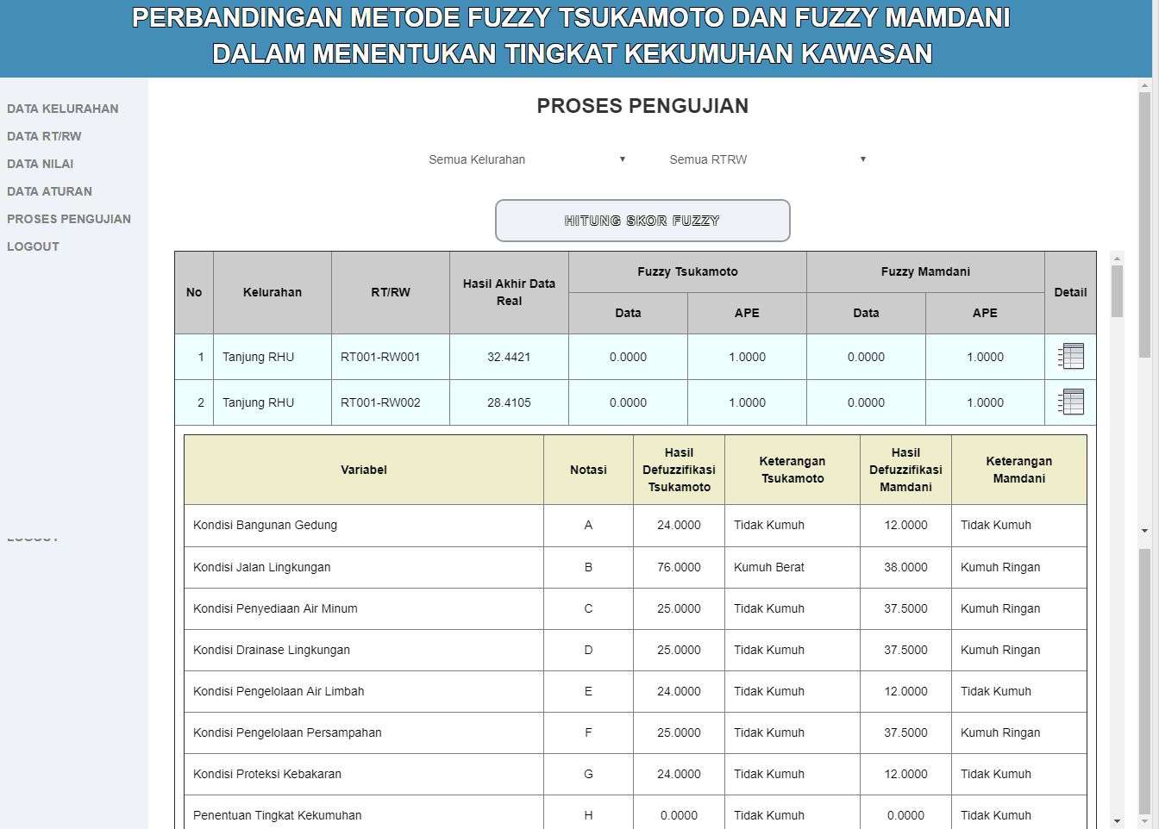Expand the Semua RTRW dropdown
This screenshot has width=1159, height=829.
point(767,159)
